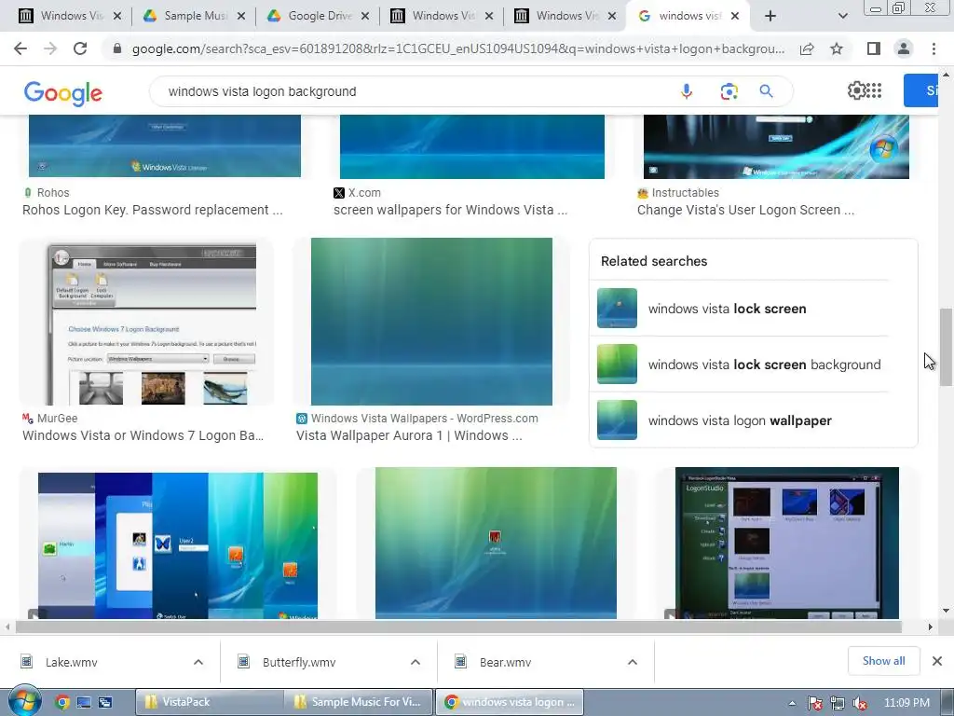Click the vertical scrollbar thumb
The width and height of the screenshot is (954, 716).
click(x=946, y=347)
